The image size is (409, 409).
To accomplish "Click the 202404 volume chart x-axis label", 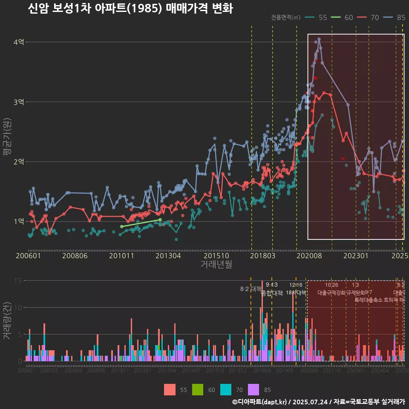I will pos(380,370).
